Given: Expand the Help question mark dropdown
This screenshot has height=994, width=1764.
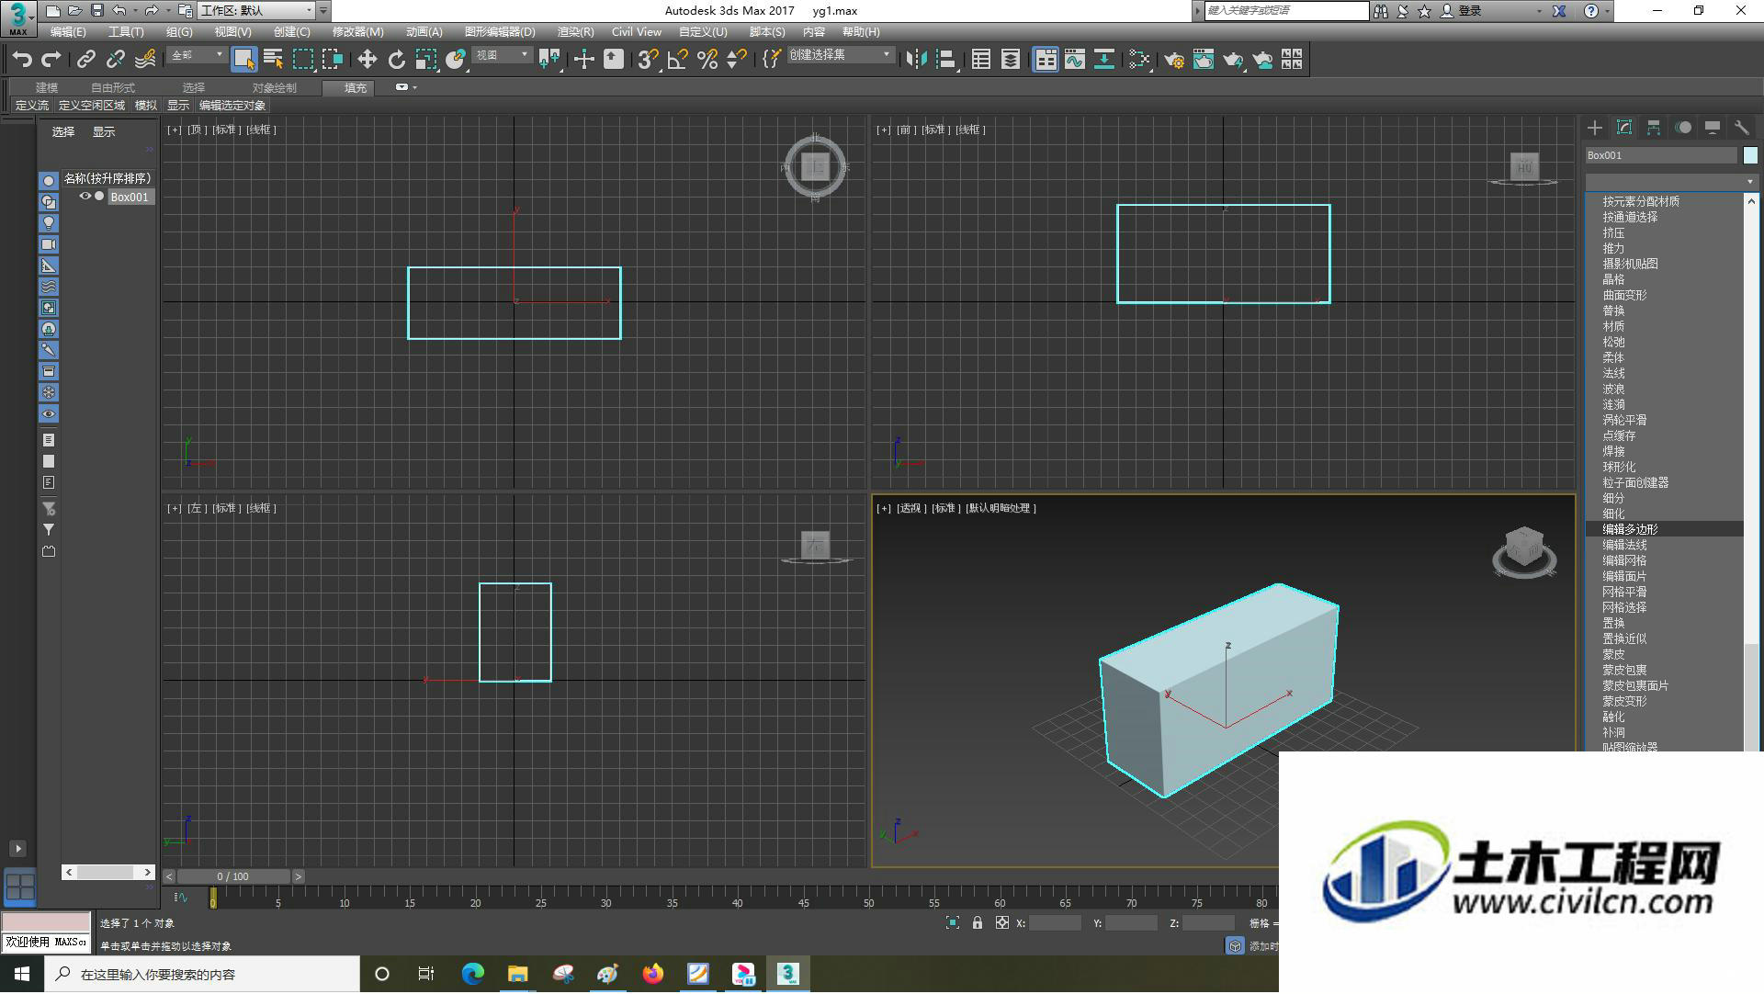Looking at the screenshot, I should click(x=1607, y=11).
